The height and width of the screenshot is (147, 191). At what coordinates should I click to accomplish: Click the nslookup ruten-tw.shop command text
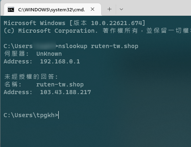point(98,46)
